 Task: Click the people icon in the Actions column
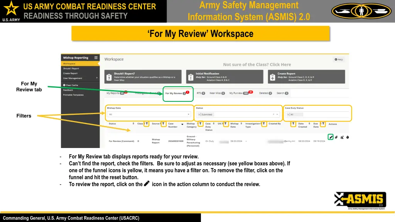(x=342, y=137)
